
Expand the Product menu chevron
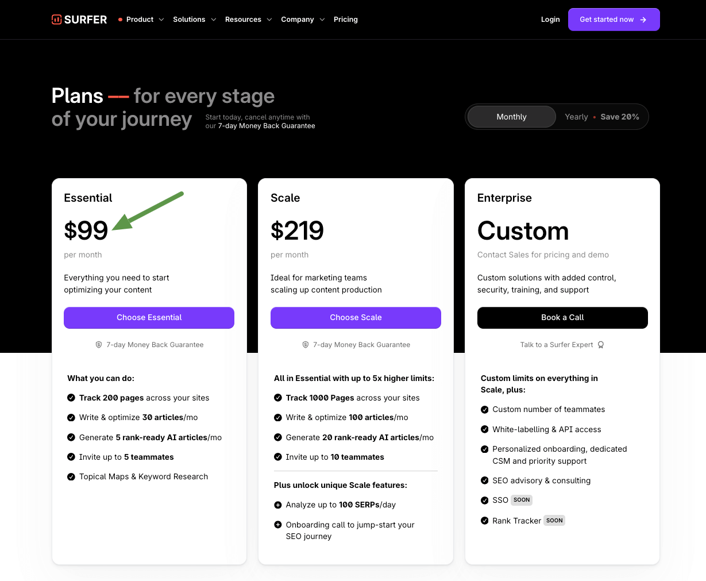click(161, 20)
